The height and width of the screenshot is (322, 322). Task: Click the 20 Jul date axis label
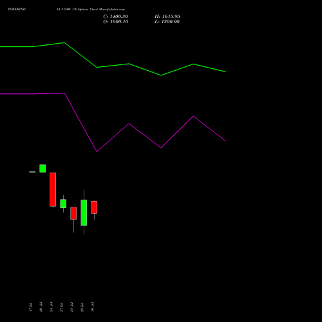[41, 307]
